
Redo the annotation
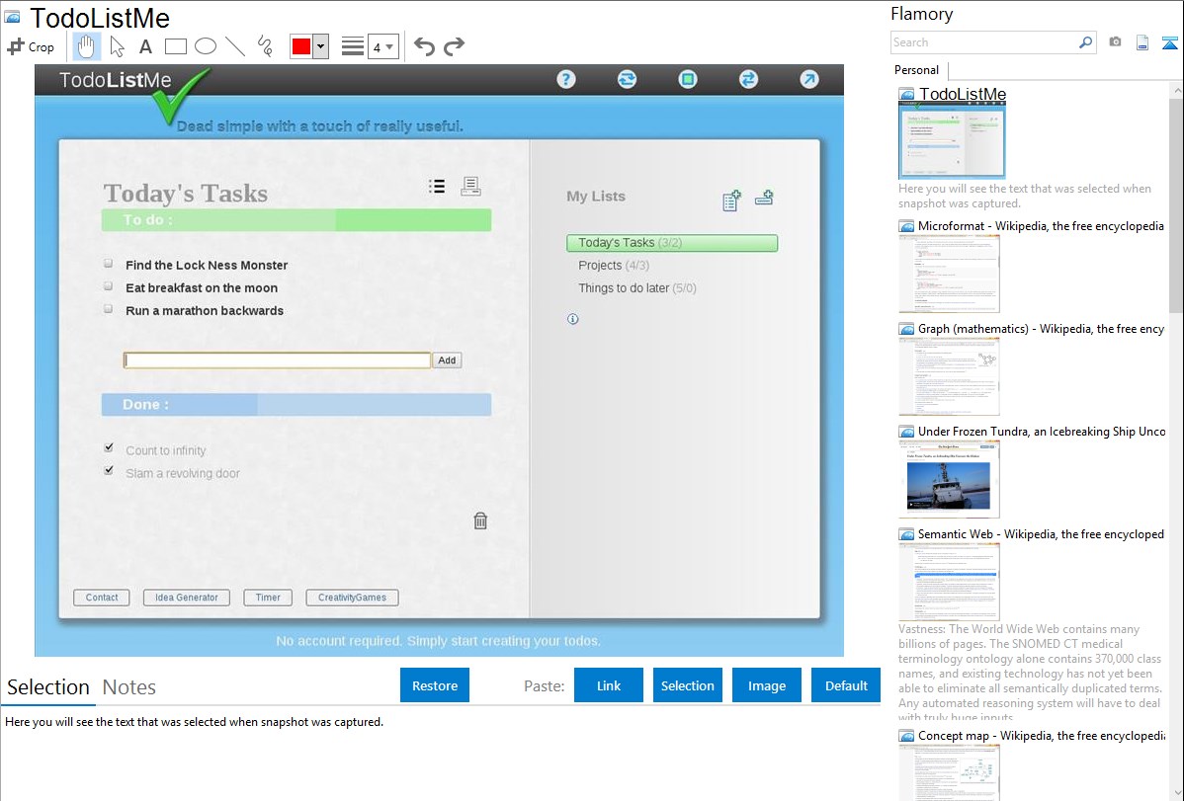(454, 46)
